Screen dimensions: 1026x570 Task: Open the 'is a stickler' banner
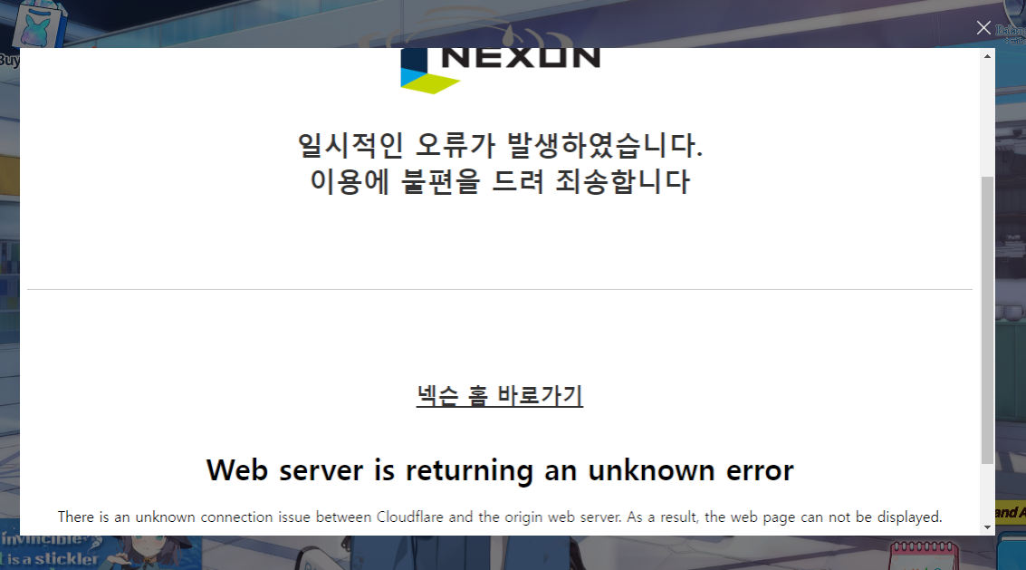(101, 552)
